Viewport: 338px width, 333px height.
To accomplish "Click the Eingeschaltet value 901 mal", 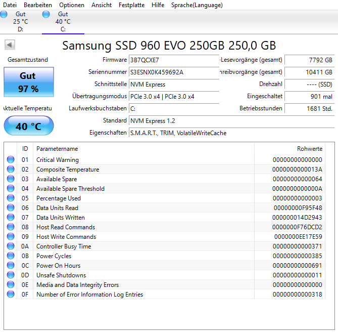I will click(310, 96).
